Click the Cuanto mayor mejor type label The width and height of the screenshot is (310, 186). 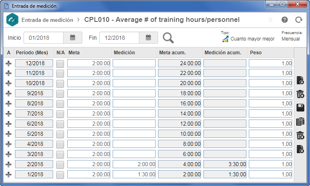252,39
